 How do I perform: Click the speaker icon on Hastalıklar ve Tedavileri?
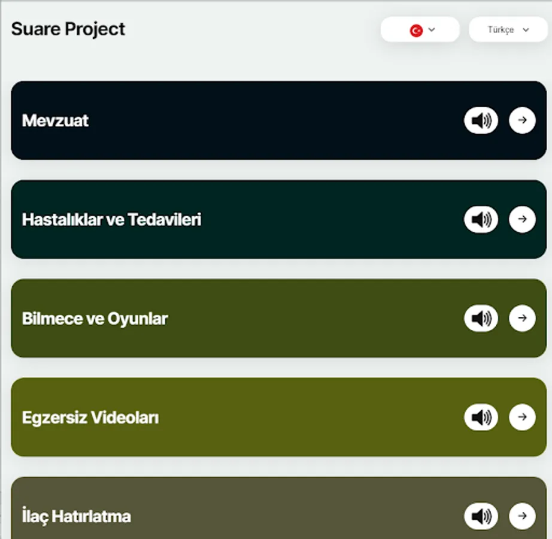pos(481,219)
